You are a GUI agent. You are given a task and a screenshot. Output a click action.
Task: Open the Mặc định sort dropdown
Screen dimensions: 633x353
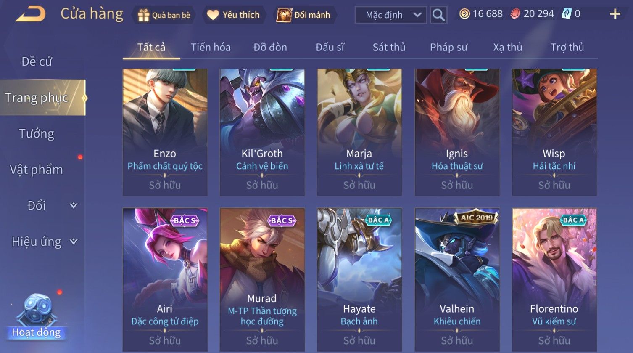point(390,15)
